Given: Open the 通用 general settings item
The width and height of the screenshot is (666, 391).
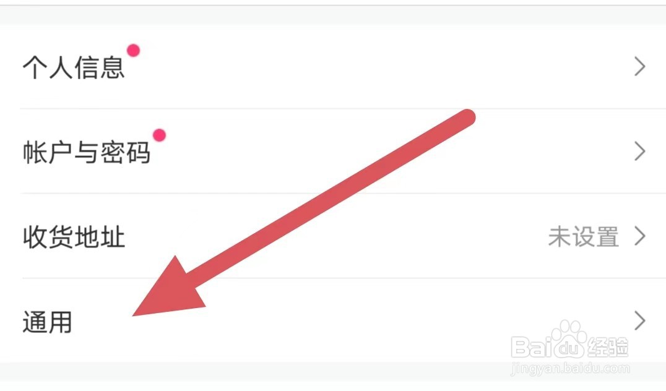Looking at the screenshot, I should pyautogui.click(x=333, y=320).
